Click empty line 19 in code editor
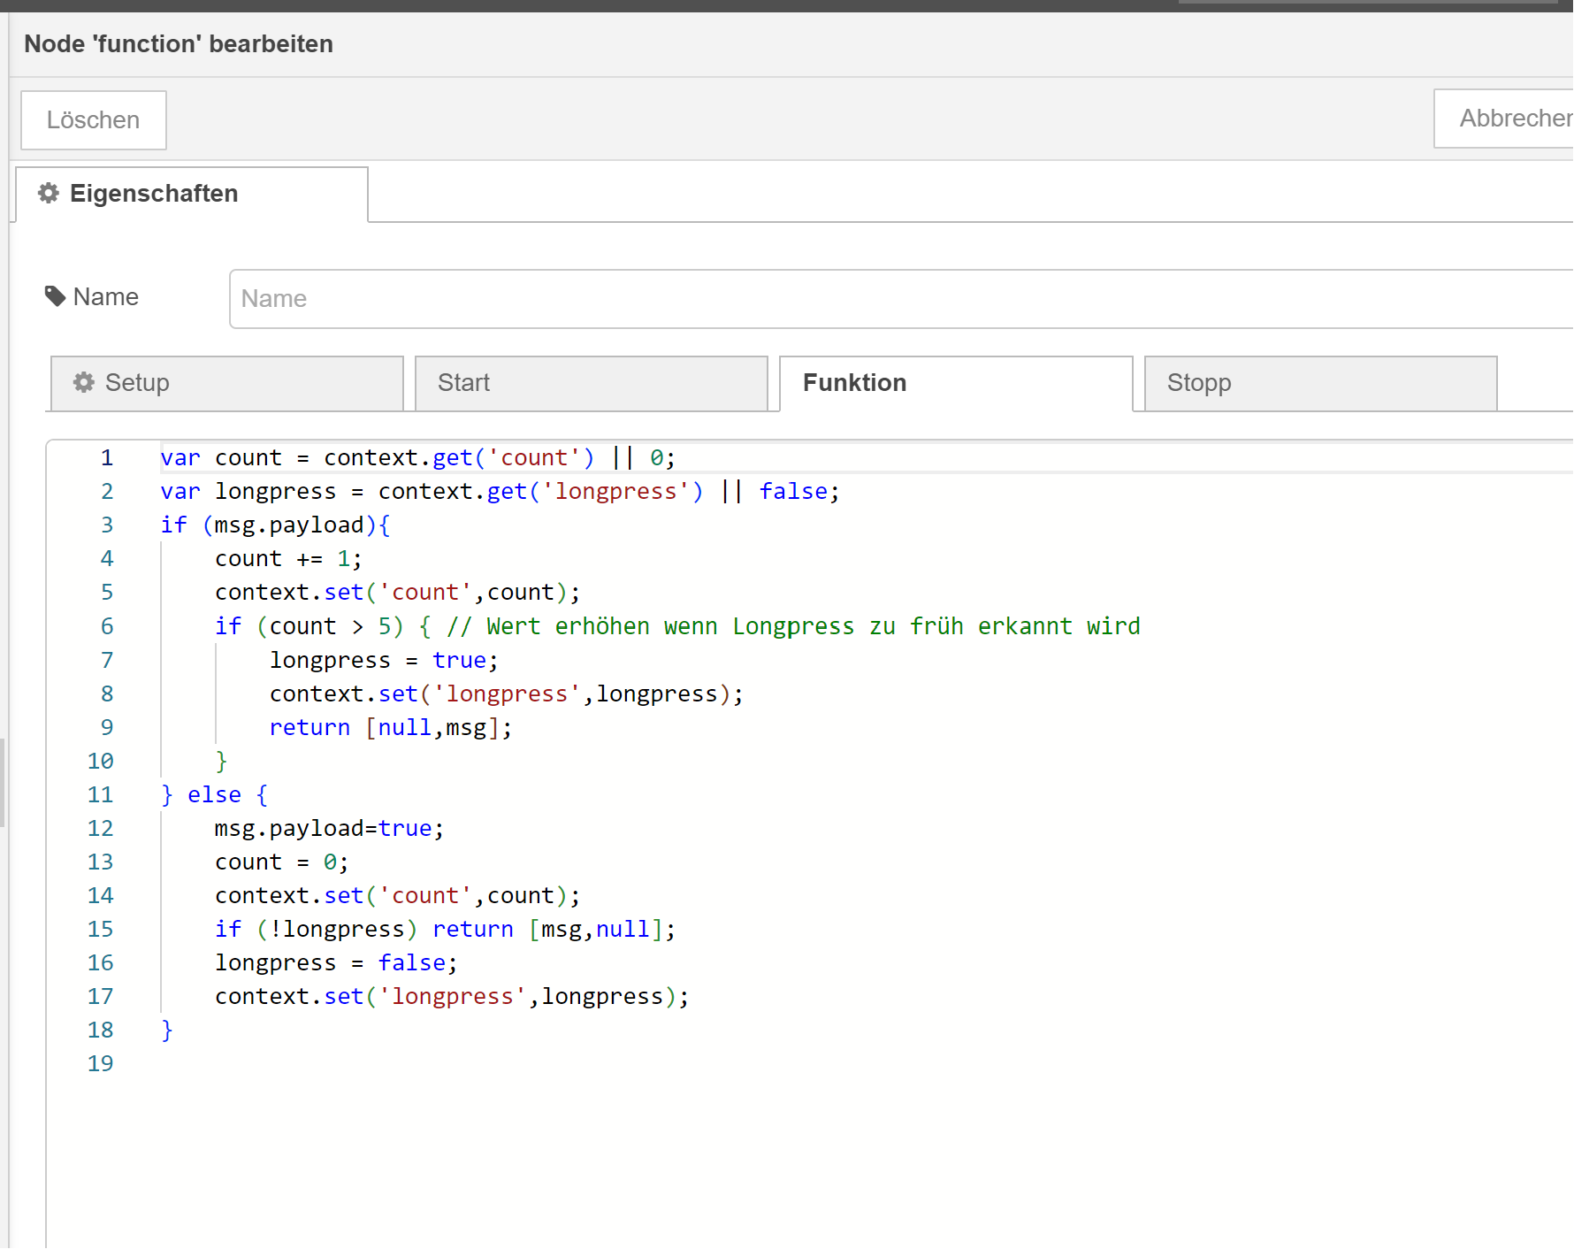 click(x=867, y=1064)
